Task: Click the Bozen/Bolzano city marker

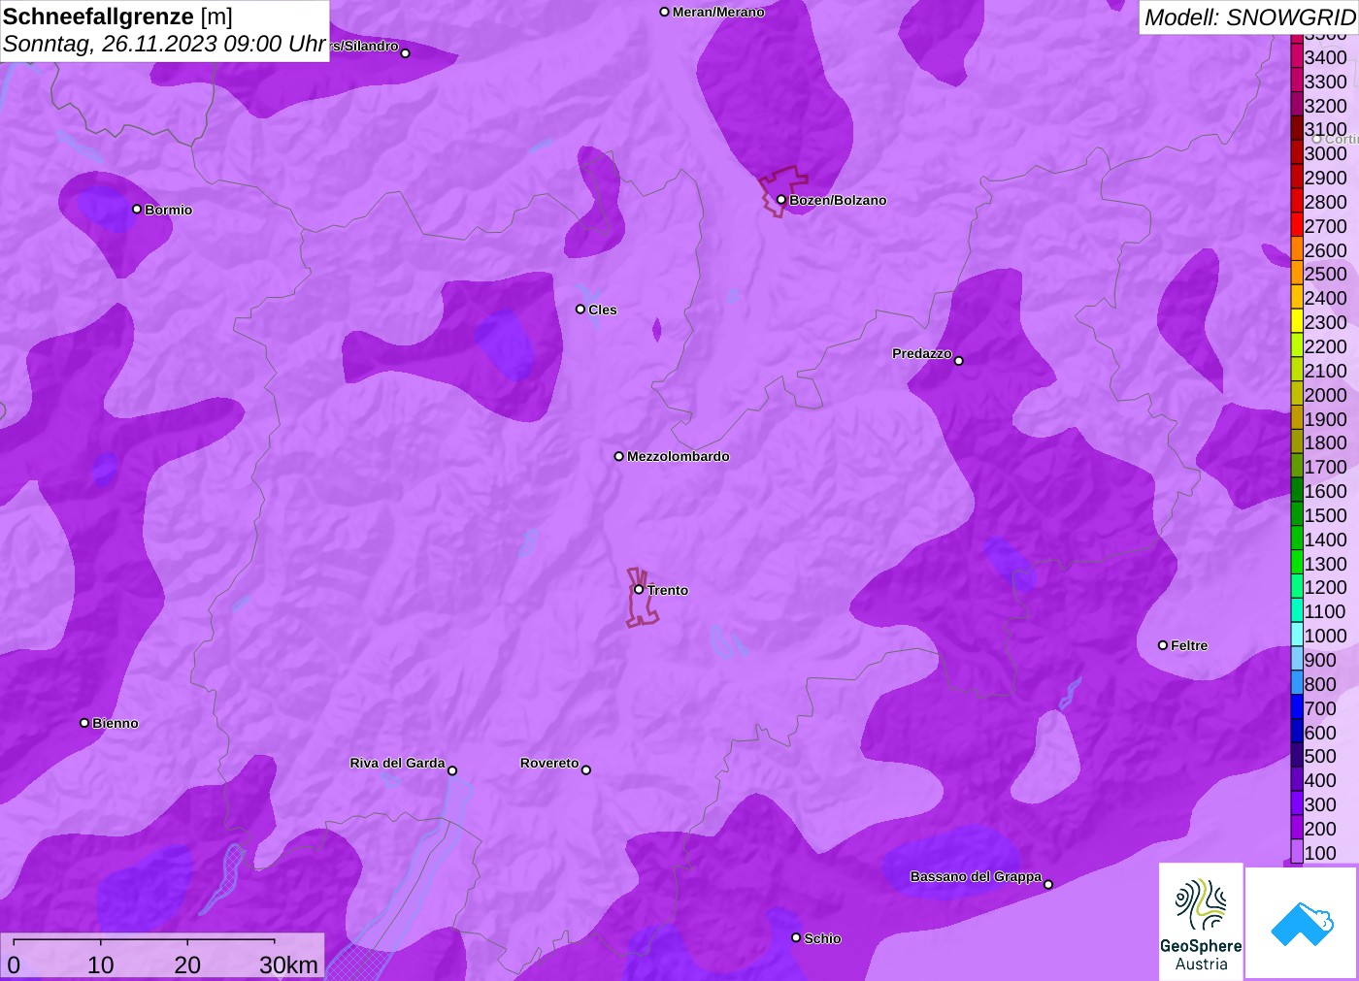Action: 780,200
